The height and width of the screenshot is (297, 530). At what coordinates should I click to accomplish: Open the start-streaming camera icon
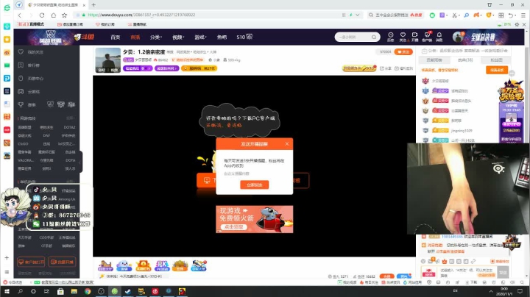(x=414, y=37)
